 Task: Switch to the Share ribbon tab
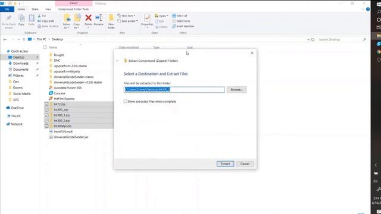[35, 10]
